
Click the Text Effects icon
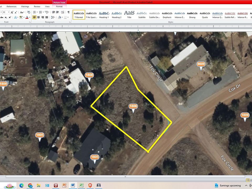pyautogui.click(x=15, y=17)
